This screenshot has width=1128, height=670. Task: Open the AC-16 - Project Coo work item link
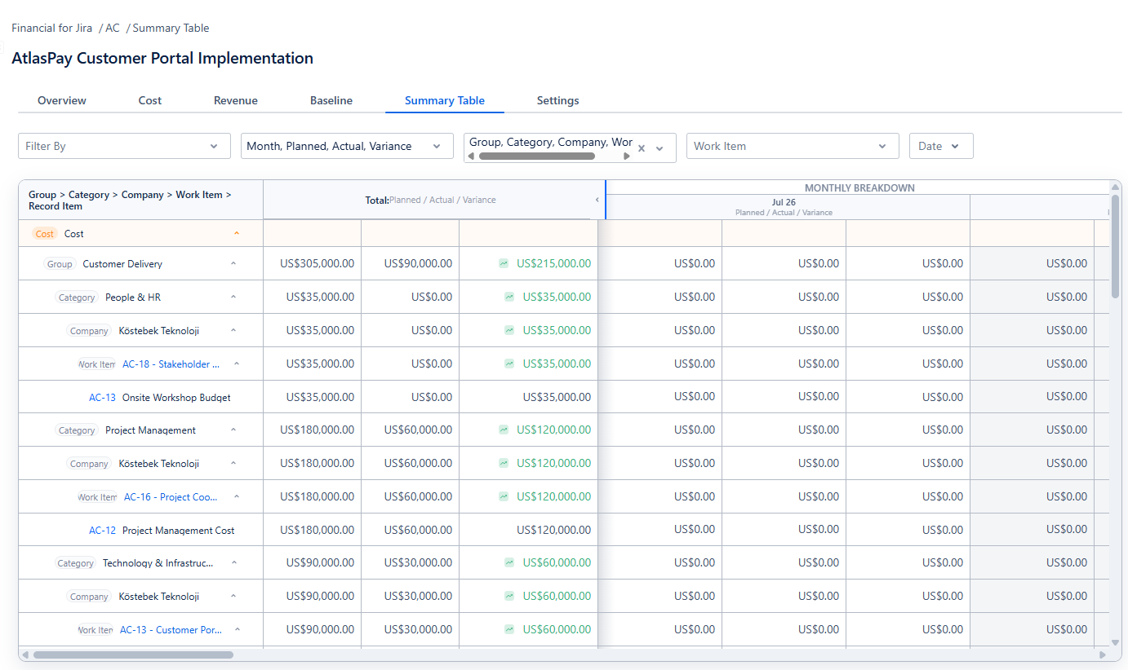171,497
